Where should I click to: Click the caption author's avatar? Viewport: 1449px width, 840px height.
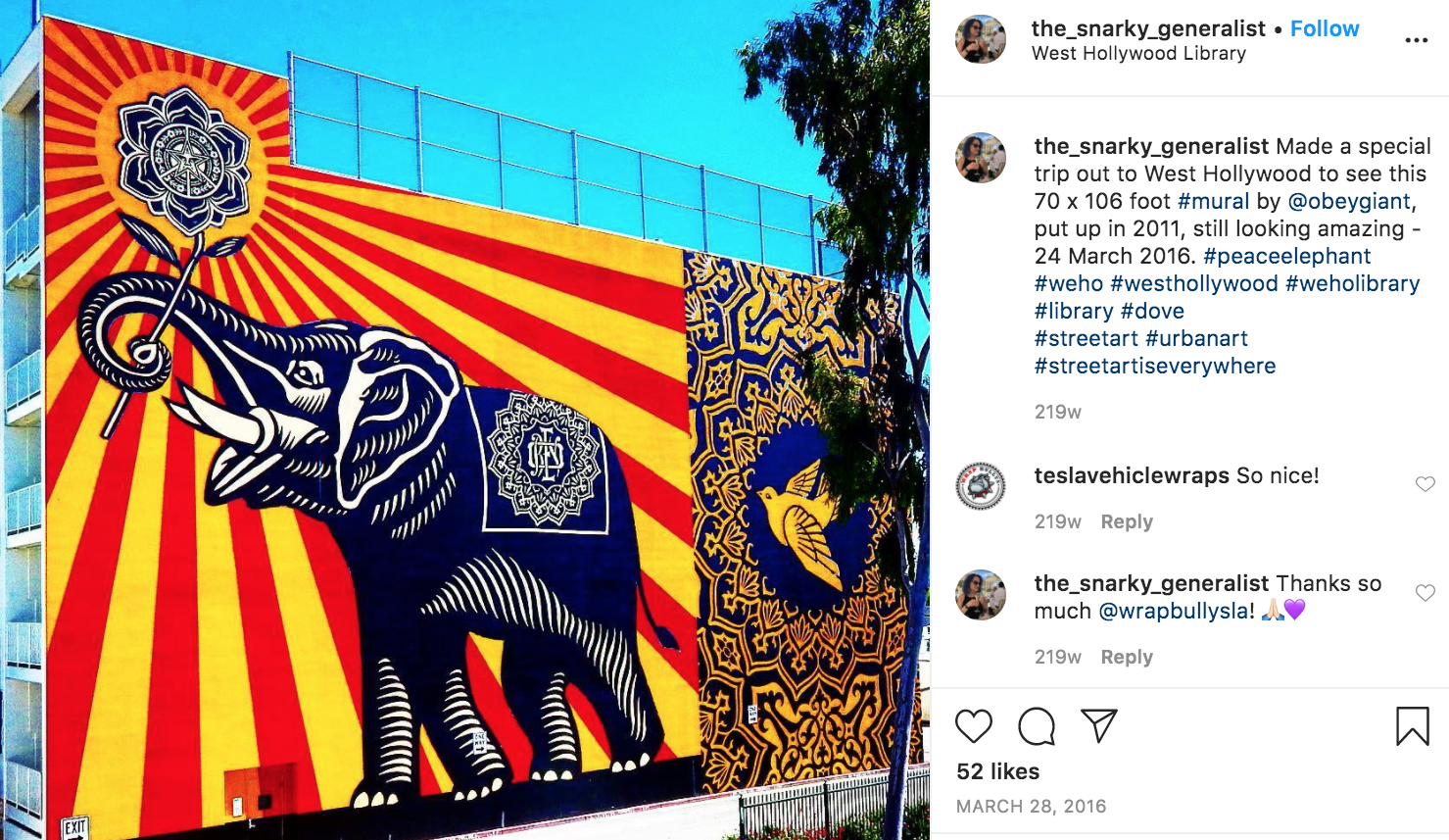coord(981,158)
